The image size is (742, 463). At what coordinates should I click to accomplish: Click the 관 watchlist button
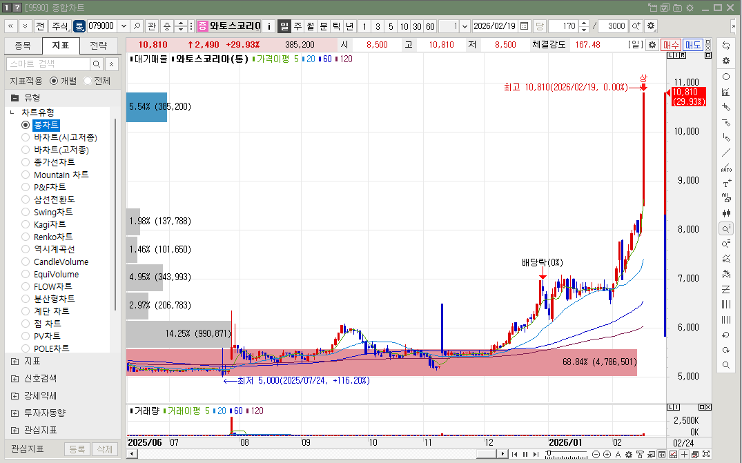(x=151, y=26)
